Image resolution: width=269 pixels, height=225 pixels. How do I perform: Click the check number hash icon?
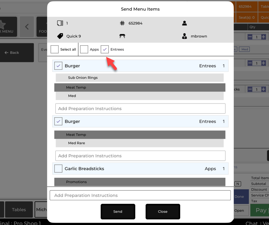122,23
